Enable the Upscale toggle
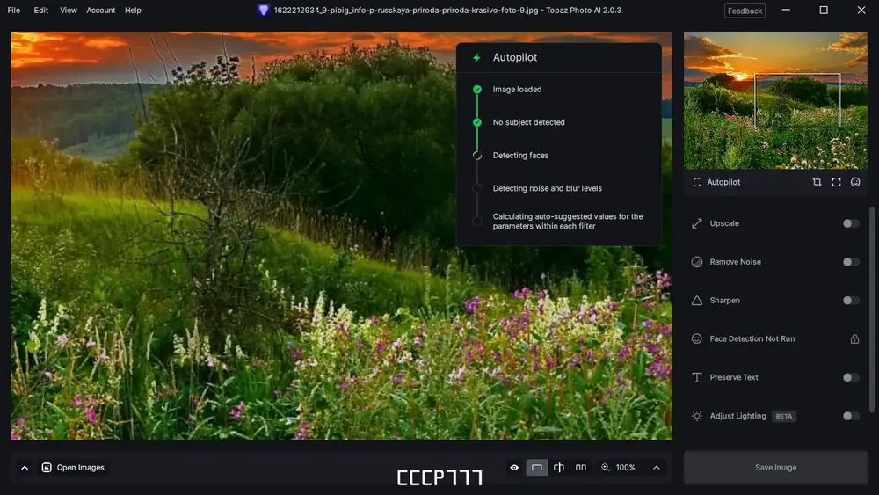The image size is (879, 495). tap(850, 223)
